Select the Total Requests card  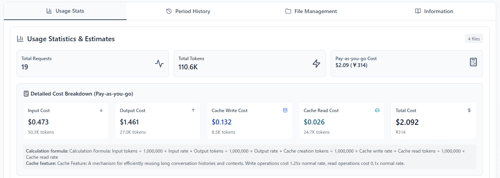coord(92,64)
